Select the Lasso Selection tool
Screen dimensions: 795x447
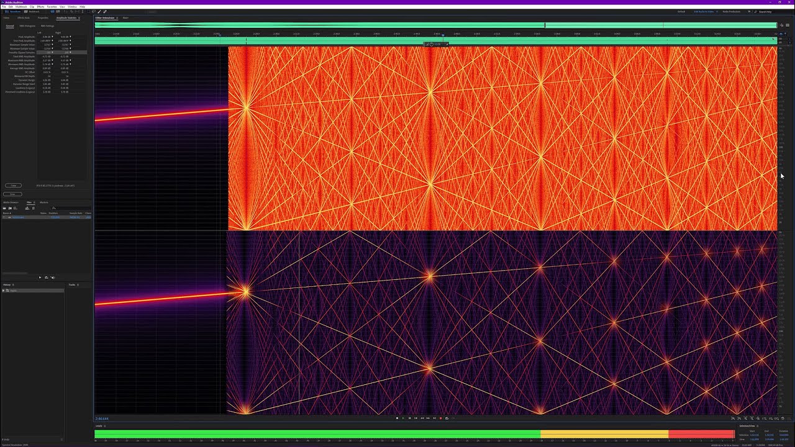tap(94, 11)
